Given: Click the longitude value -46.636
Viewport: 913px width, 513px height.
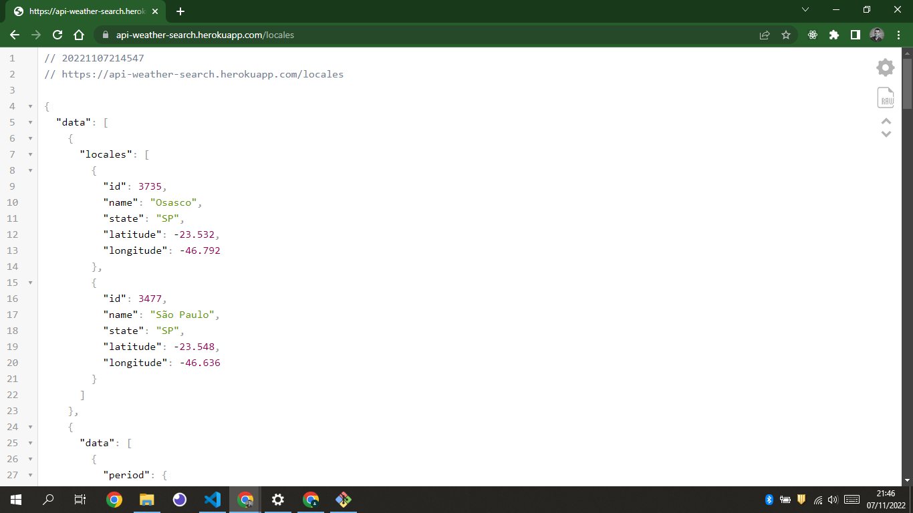Looking at the screenshot, I should tap(200, 363).
